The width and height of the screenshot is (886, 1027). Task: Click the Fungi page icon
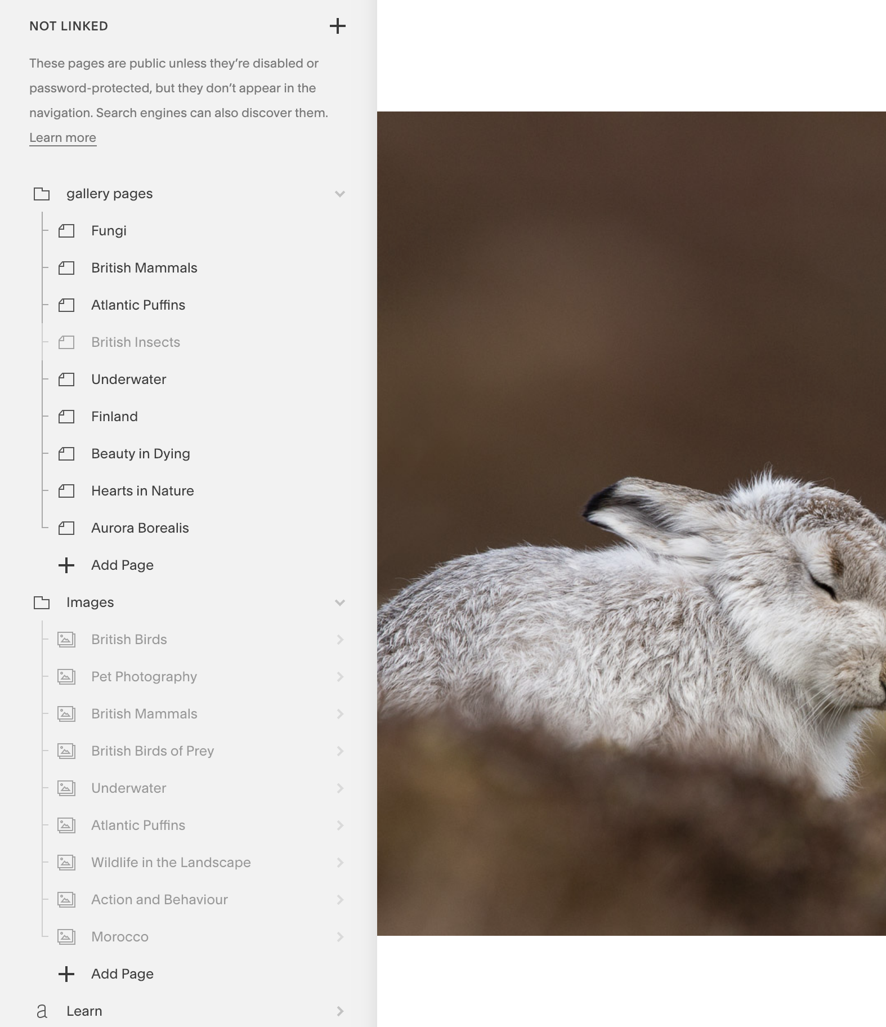66,231
